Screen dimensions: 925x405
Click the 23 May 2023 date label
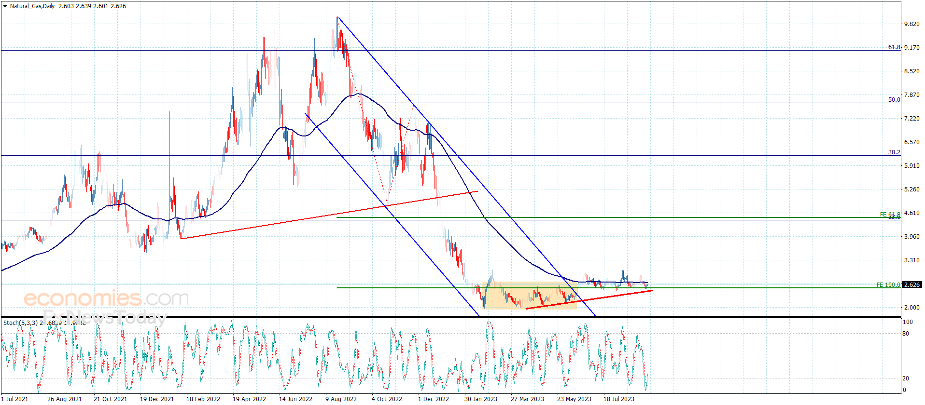[x=574, y=399]
